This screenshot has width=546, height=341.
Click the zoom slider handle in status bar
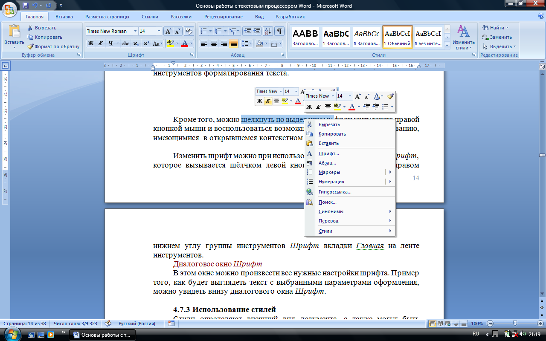tap(515, 324)
